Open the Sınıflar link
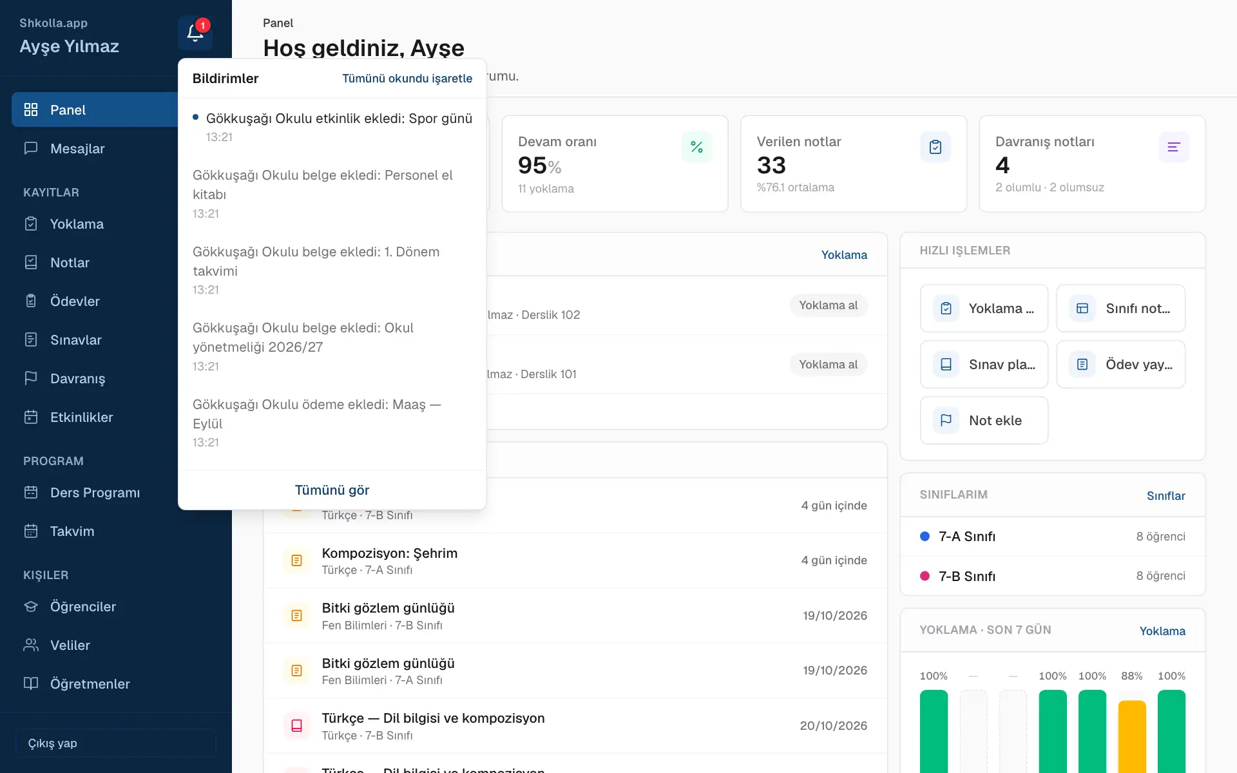 click(1165, 495)
